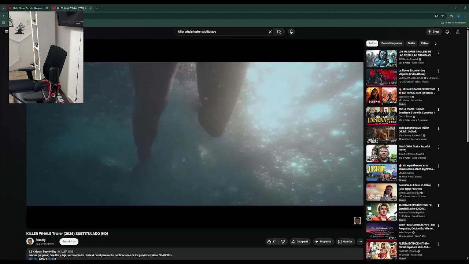Image resolution: width=469 pixels, height=264 pixels.
Task: Open options for ANACONDA Trailer video
Action: pyautogui.click(x=438, y=147)
